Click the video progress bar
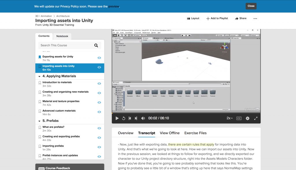The width and height of the screenshot is (296, 170). 186,113
